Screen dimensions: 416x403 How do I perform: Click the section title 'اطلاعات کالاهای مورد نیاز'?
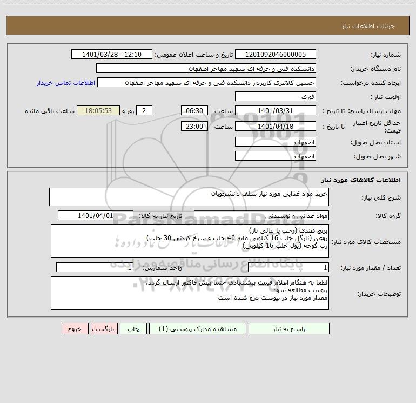point(361,180)
